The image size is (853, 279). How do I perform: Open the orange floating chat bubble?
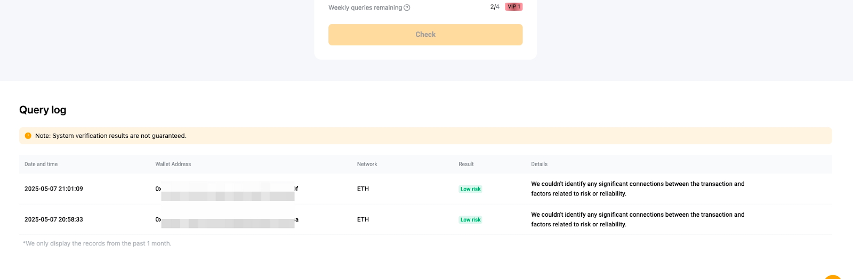pos(833,276)
